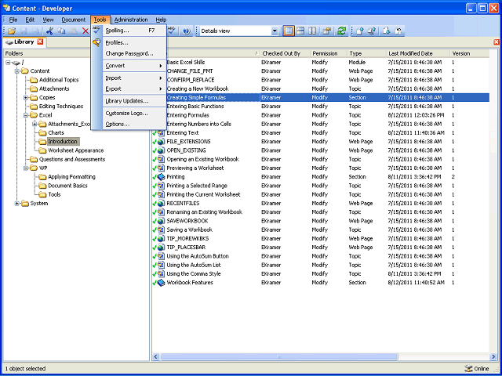Choose Options... from Tools menu
The image size is (502, 376).
point(134,124)
